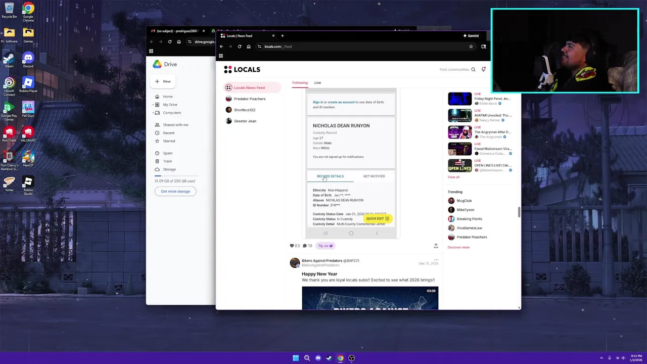Open post comments icon showing 19
This screenshot has width=647, height=364.
(x=304, y=246)
